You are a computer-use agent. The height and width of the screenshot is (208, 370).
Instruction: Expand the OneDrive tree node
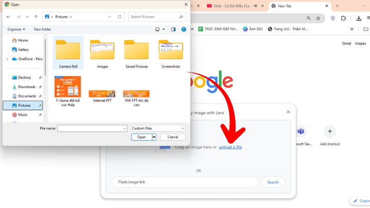[x=7, y=59]
